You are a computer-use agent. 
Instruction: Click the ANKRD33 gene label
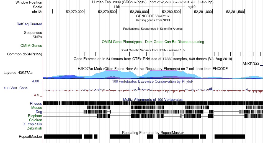251,64
